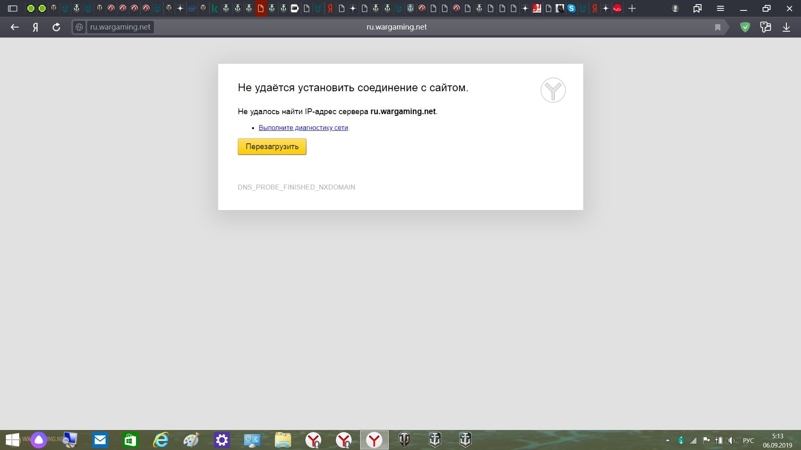Show hidden system tray icons

pyautogui.click(x=667, y=440)
